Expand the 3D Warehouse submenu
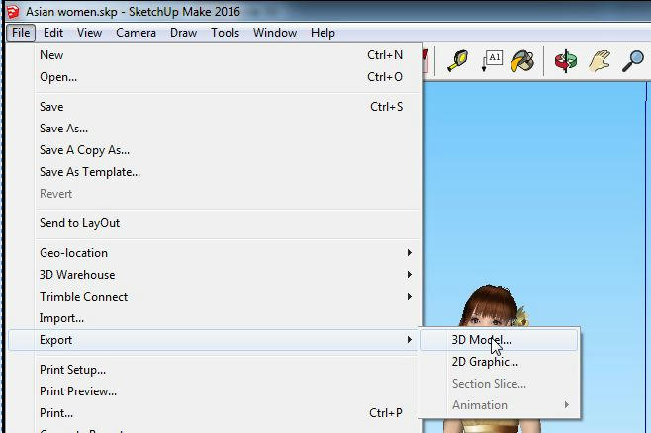Viewport: 651px width, 433px height. click(215, 275)
